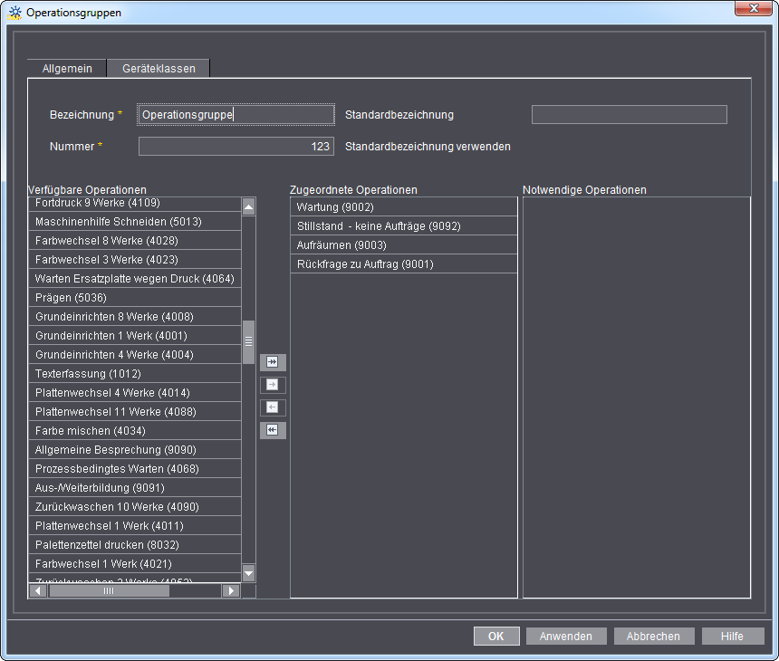
Task: Click inside the Bezeichnung text field
Action: tap(236, 114)
